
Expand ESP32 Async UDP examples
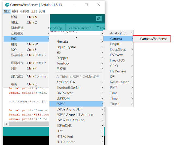pos(76,109)
